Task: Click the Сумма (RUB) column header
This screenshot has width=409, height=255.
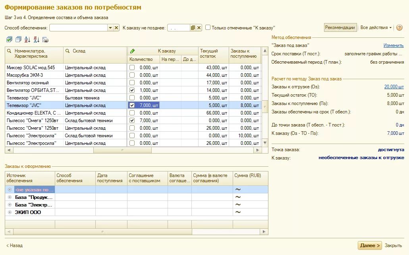Action: click(x=250, y=178)
